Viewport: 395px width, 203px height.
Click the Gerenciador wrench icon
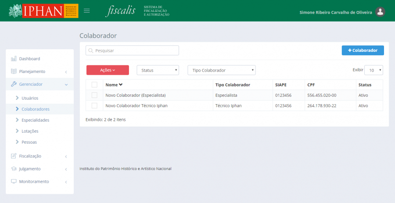pos(14,84)
